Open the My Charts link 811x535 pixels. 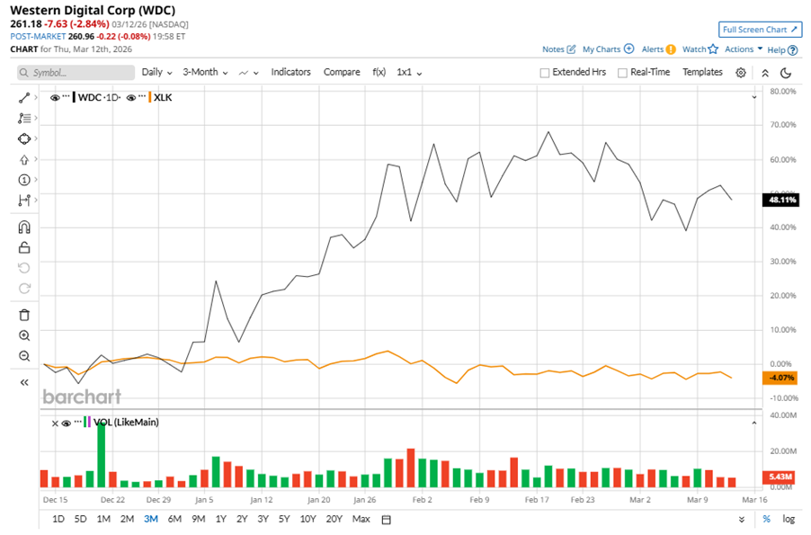click(x=601, y=49)
